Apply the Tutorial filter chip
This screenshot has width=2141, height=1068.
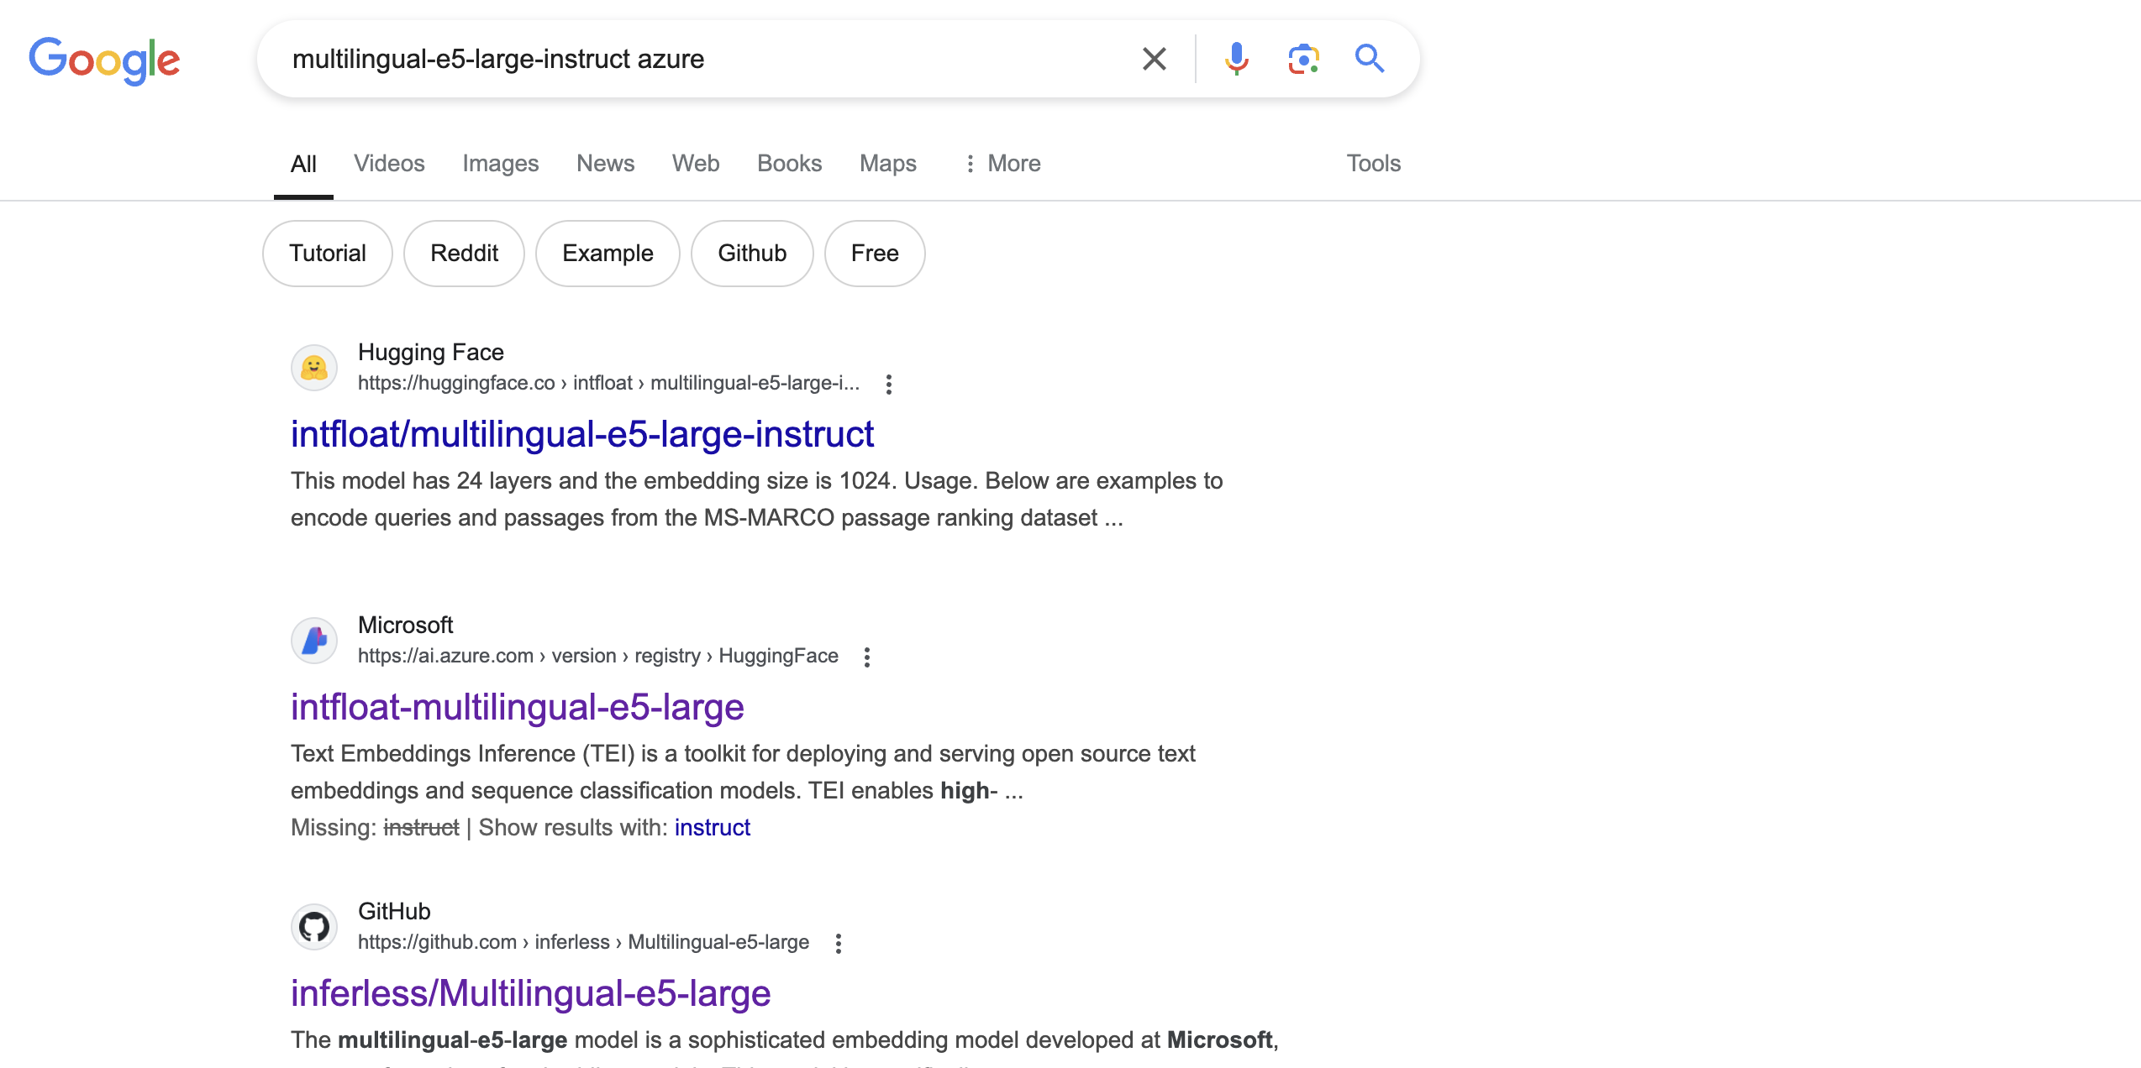(328, 254)
